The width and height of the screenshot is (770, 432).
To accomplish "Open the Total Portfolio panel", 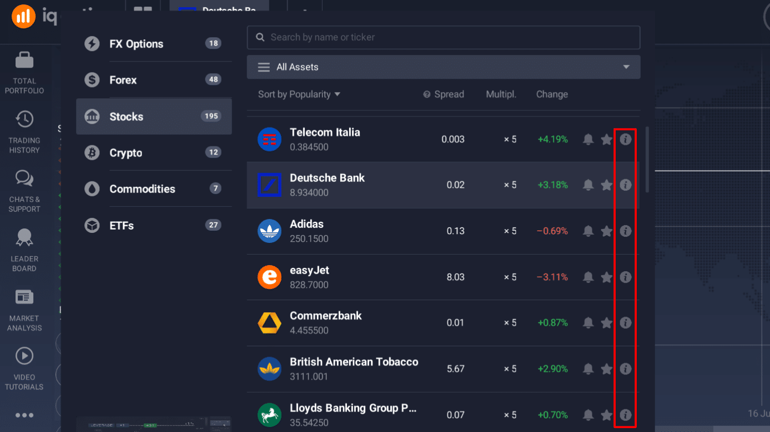I will coord(24,70).
